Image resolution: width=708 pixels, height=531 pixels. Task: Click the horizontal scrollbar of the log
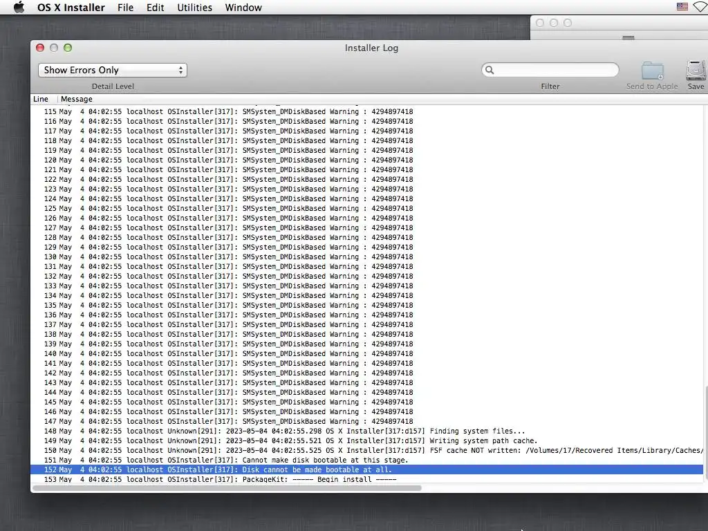coord(227,488)
